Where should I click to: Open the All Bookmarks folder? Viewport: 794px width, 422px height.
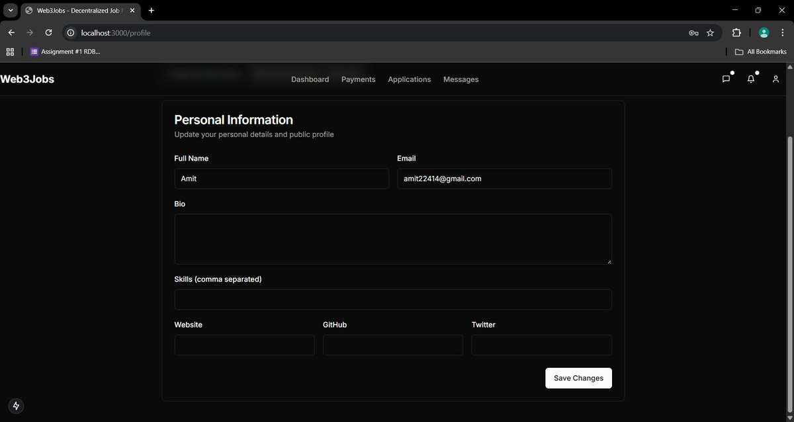pyautogui.click(x=761, y=52)
